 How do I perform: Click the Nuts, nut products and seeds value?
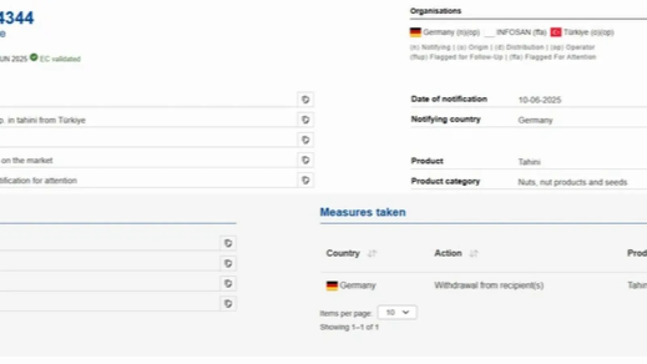coord(573,182)
